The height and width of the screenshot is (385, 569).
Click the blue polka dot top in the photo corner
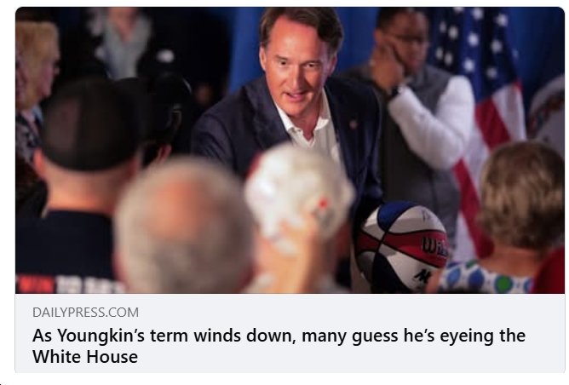pyautogui.click(x=486, y=278)
